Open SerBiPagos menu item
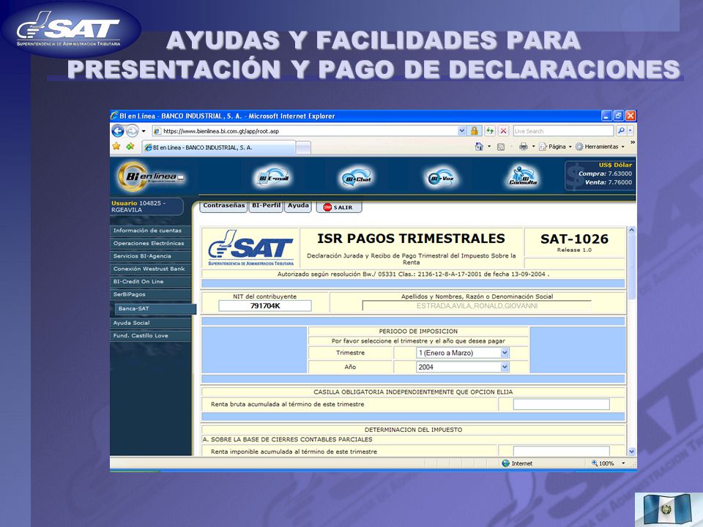The height and width of the screenshot is (527, 703). point(150,294)
